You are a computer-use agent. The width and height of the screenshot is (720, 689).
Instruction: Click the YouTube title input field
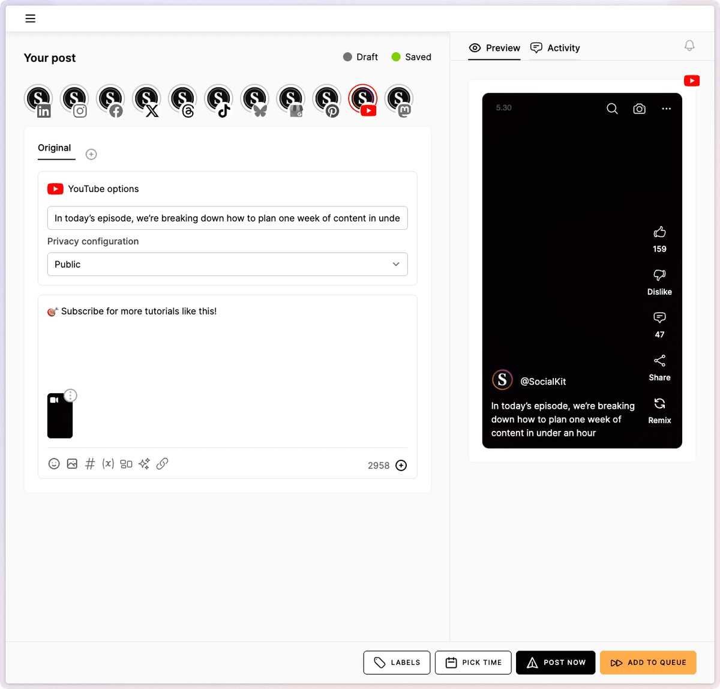point(227,218)
